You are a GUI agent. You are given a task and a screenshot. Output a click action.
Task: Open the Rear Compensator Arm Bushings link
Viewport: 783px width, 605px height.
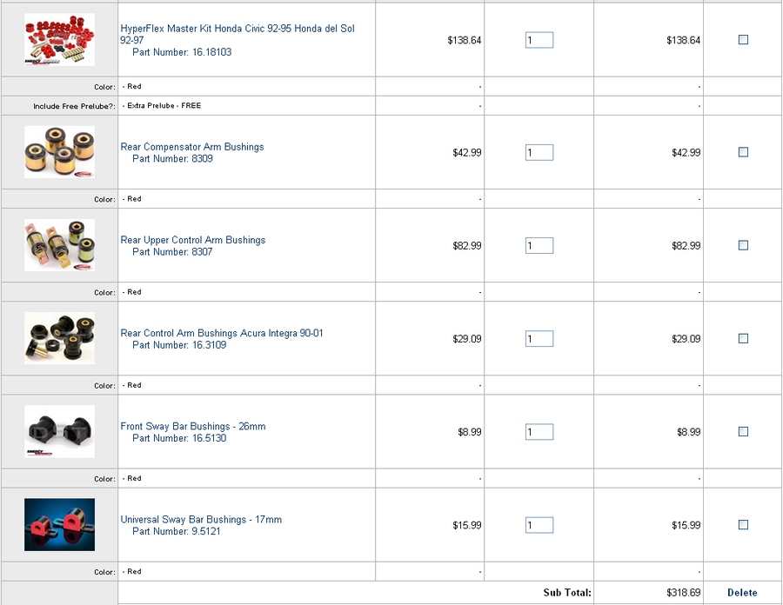coord(192,147)
